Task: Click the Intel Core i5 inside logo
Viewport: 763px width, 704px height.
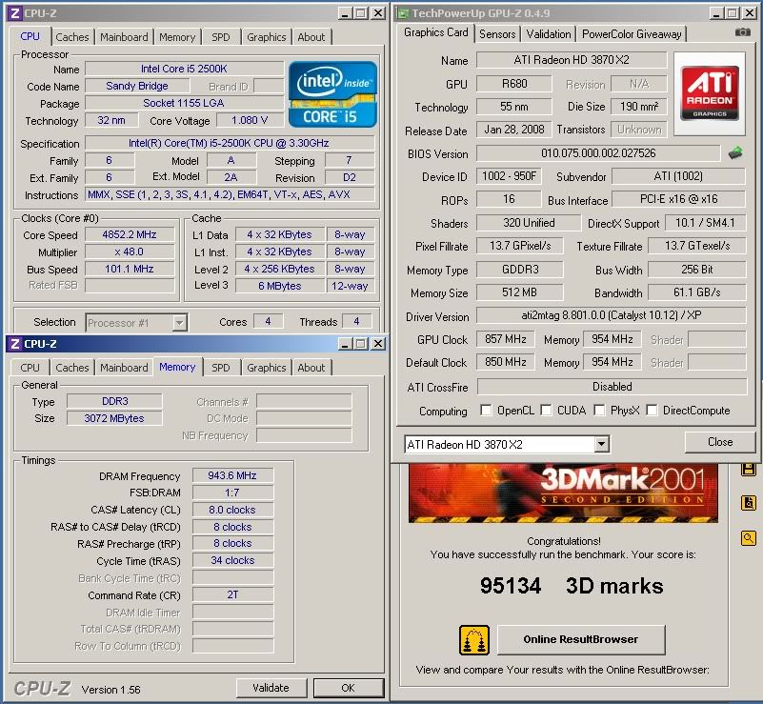Action: 332,94
